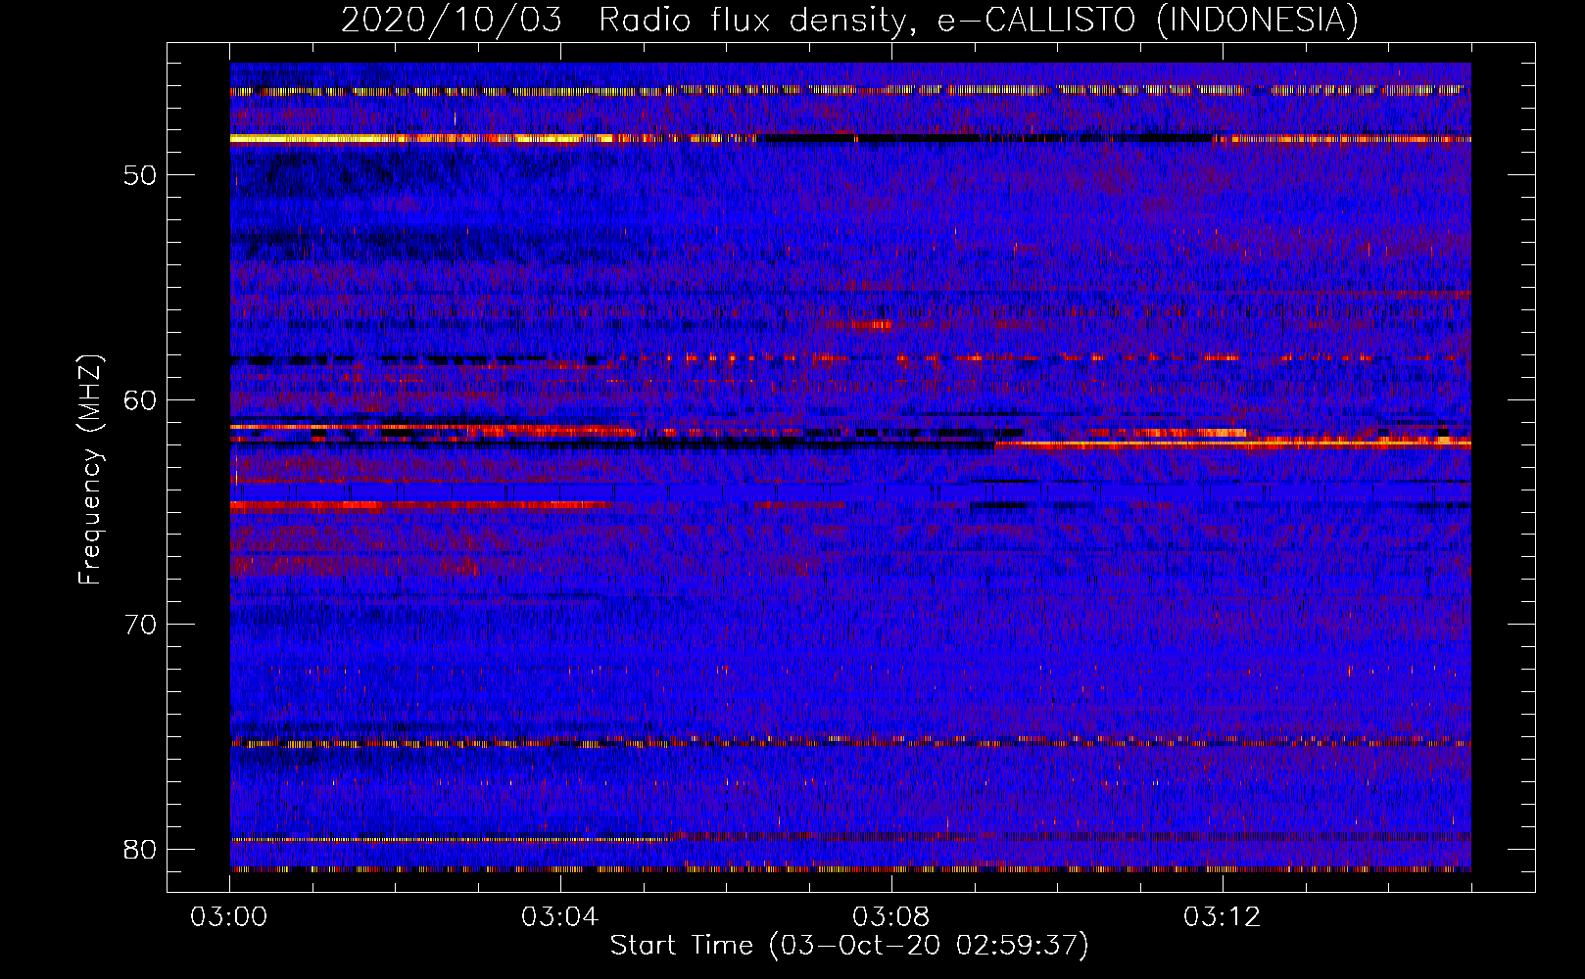Click the bright yellow band near 62 MHz
The width and height of the screenshot is (1585, 979).
click(1232, 443)
